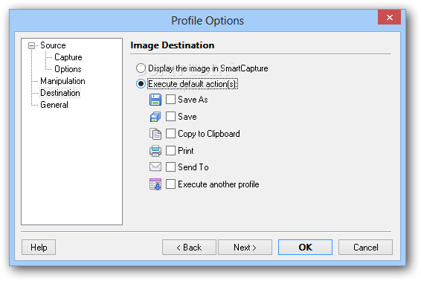Select the Destination tree item
The image size is (421, 281).
60,93
